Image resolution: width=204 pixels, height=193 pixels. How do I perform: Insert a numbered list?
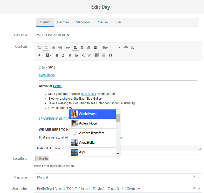coord(39,47)
